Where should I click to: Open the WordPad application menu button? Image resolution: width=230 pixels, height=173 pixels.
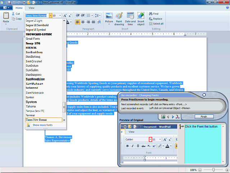(x=6, y=8)
